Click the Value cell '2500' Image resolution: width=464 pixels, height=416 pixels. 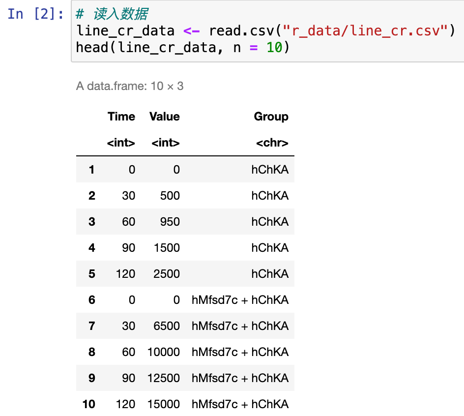167,274
